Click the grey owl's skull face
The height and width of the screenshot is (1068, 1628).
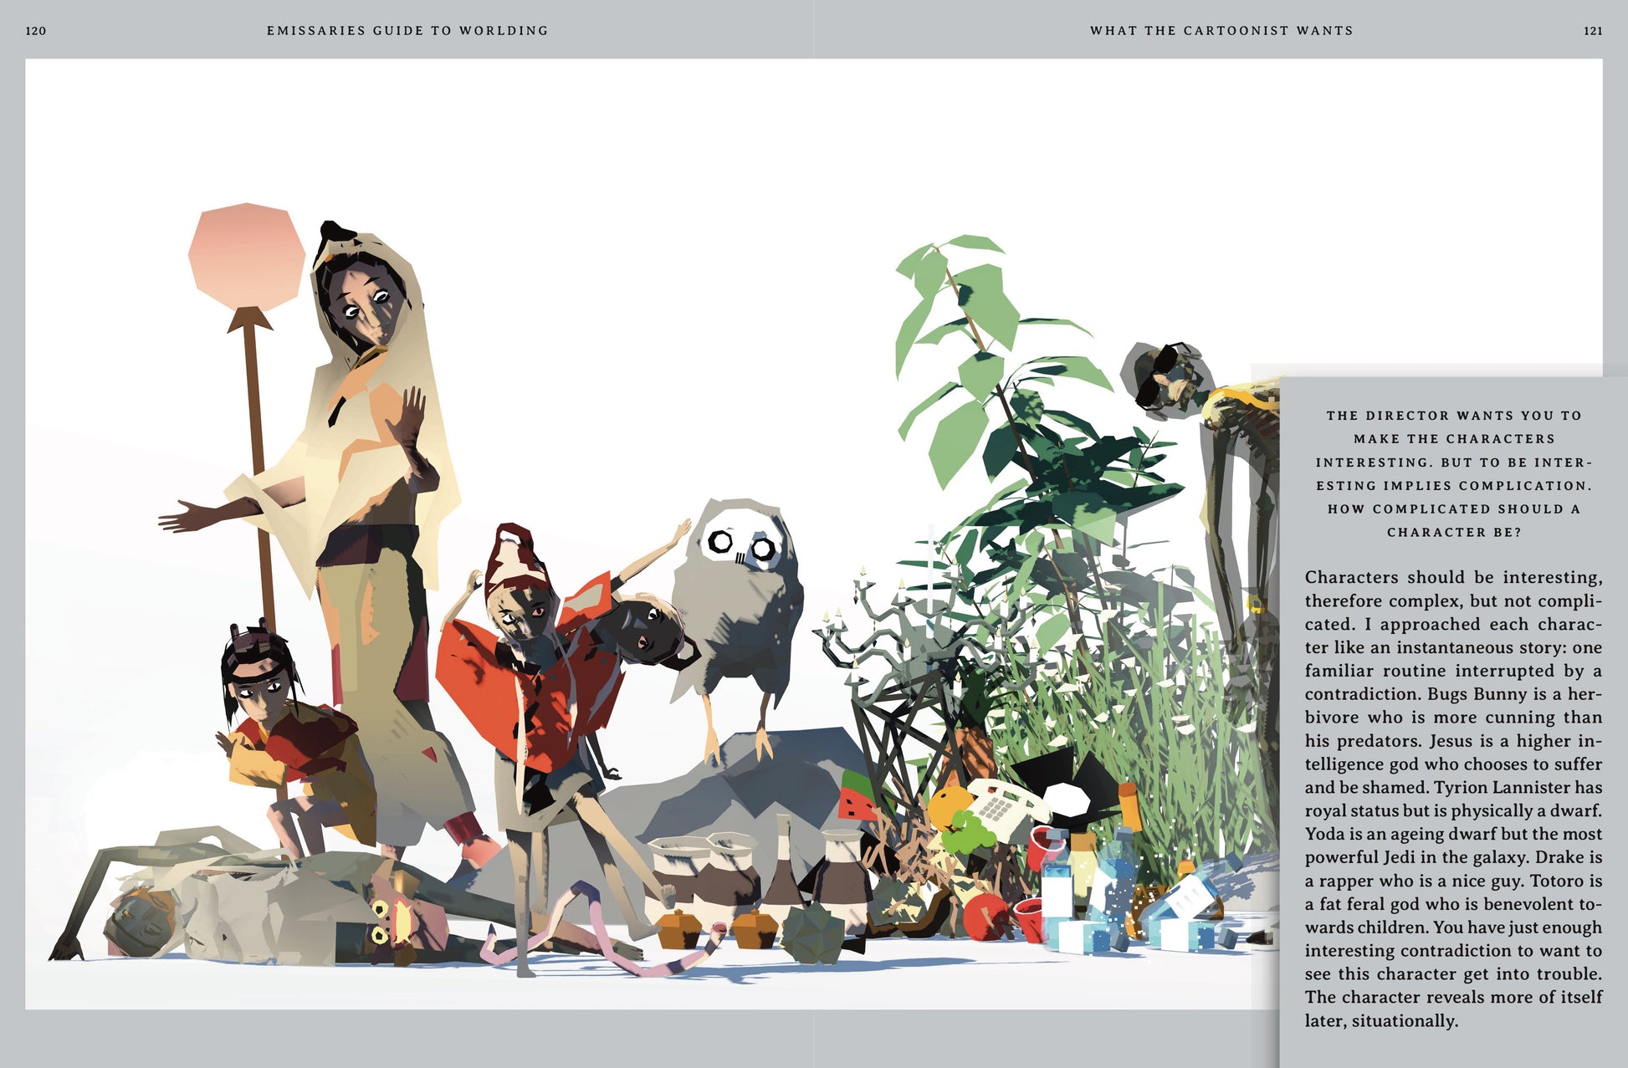click(x=740, y=545)
